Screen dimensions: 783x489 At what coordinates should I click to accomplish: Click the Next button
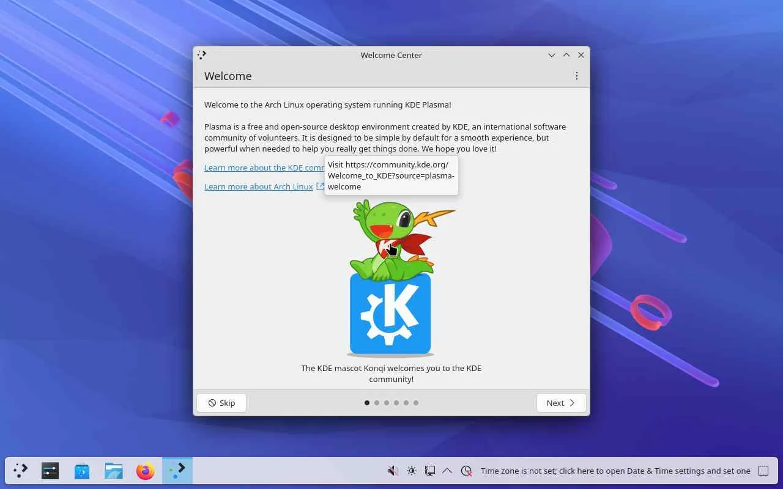561,403
